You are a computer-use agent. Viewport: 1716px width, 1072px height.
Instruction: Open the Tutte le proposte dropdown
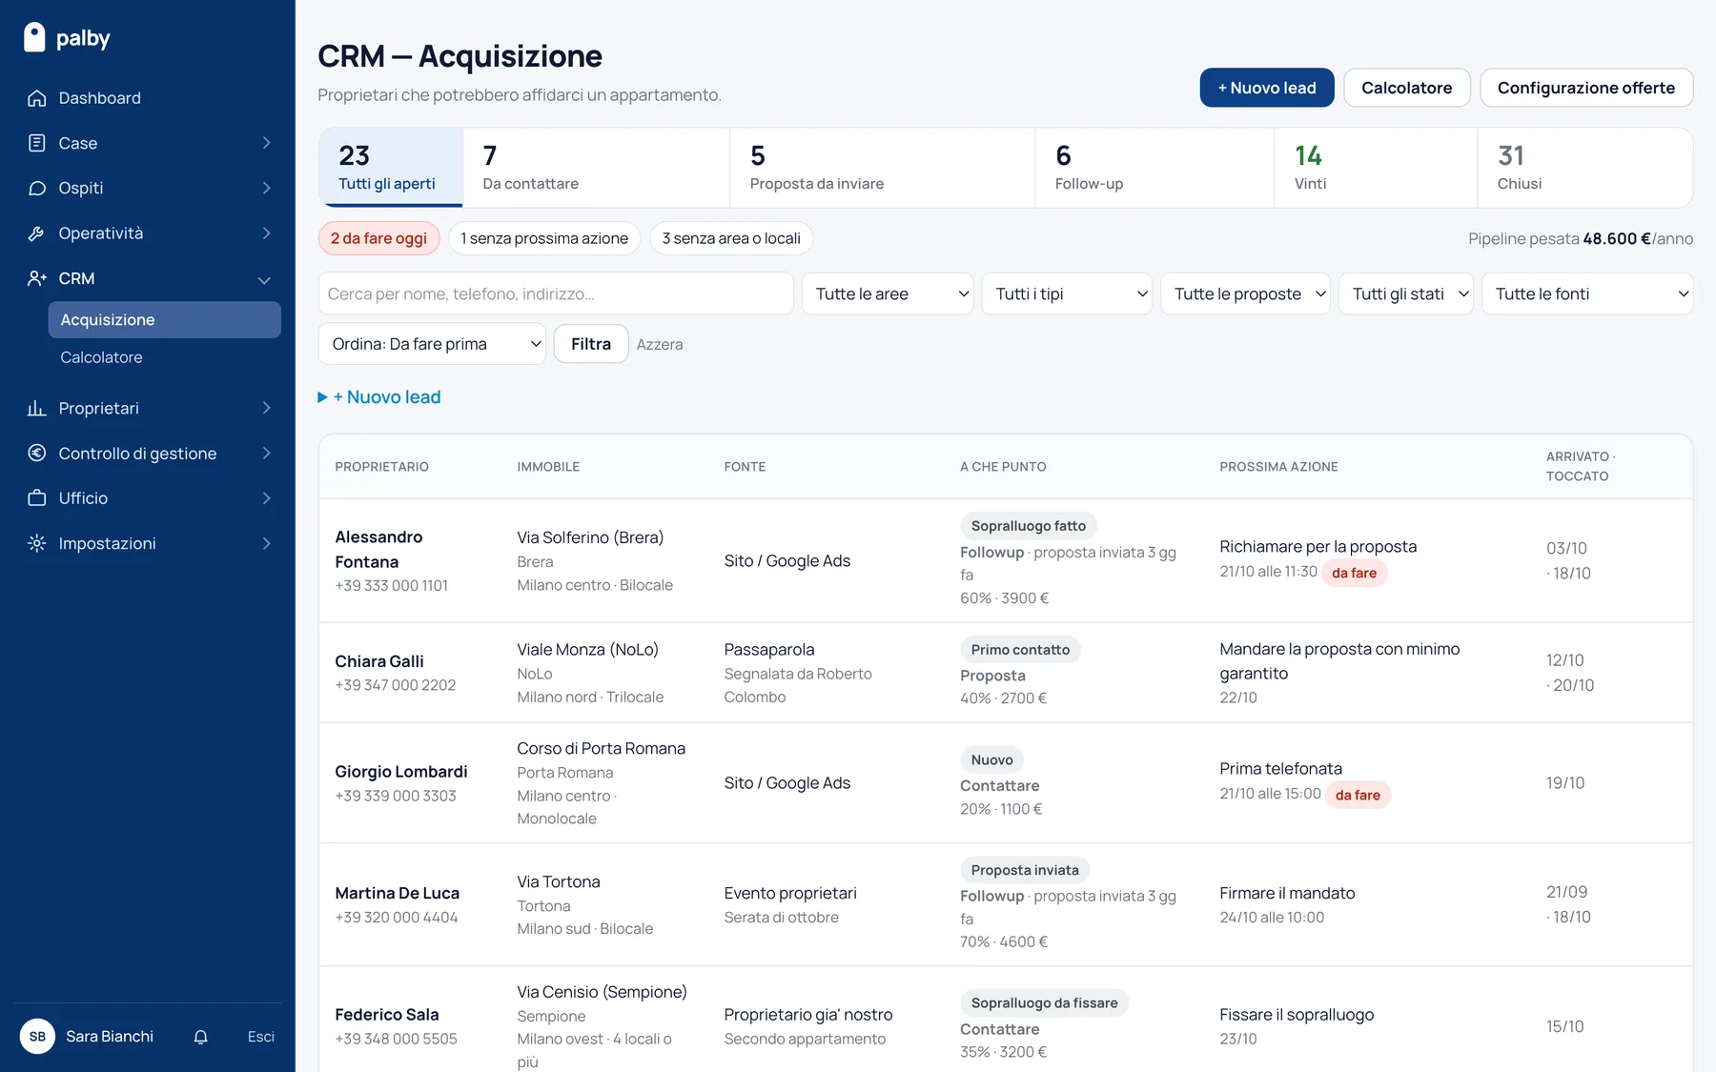pos(1245,293)
